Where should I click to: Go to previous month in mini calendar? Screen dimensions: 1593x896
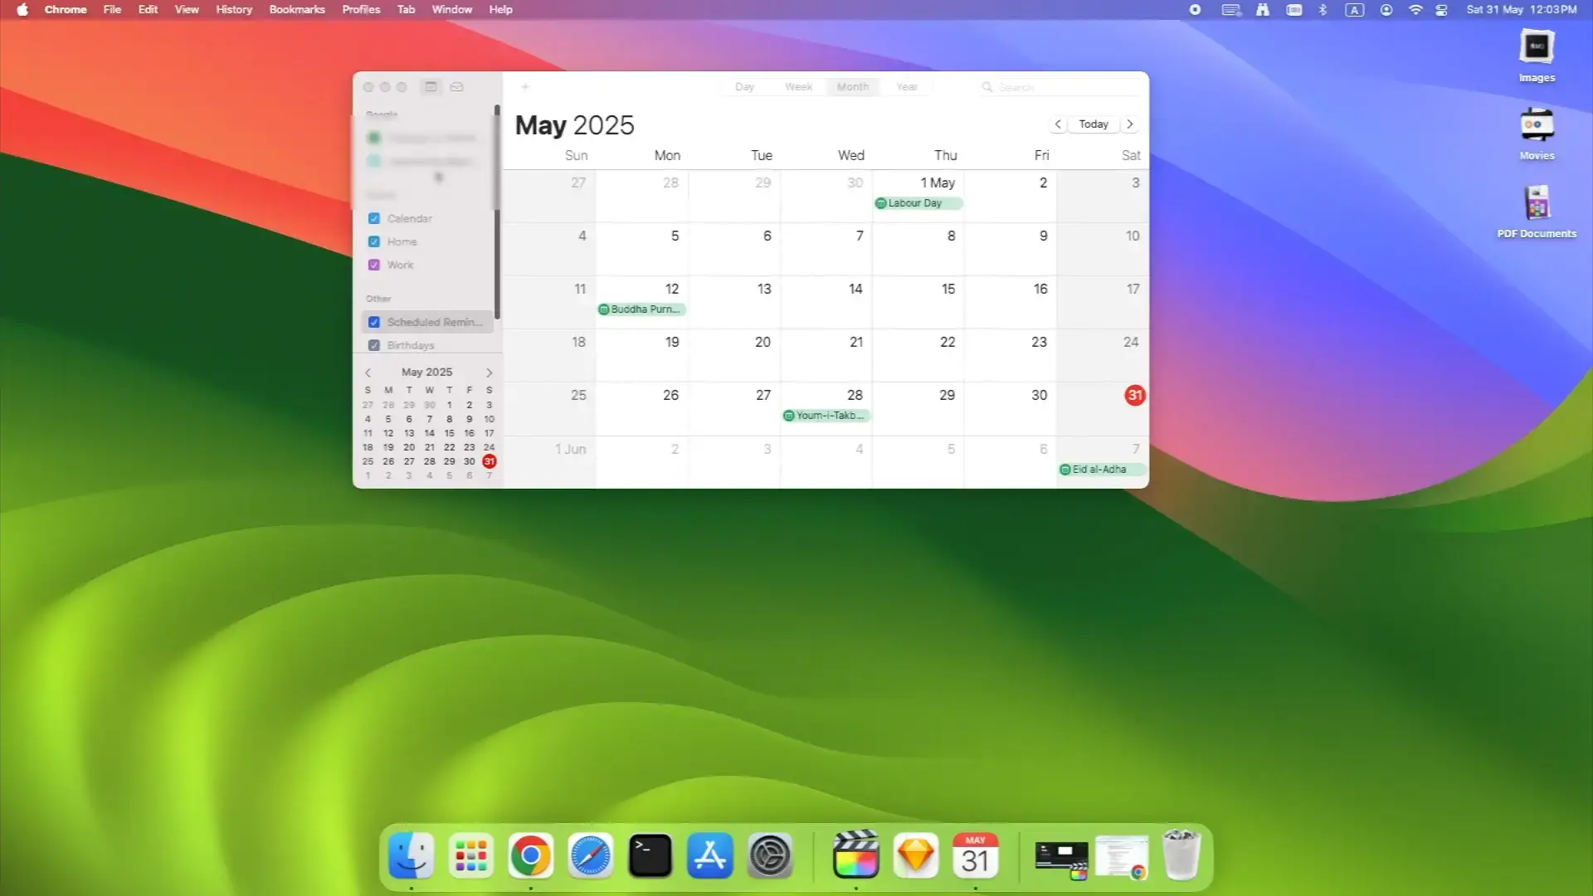[368, 373]
